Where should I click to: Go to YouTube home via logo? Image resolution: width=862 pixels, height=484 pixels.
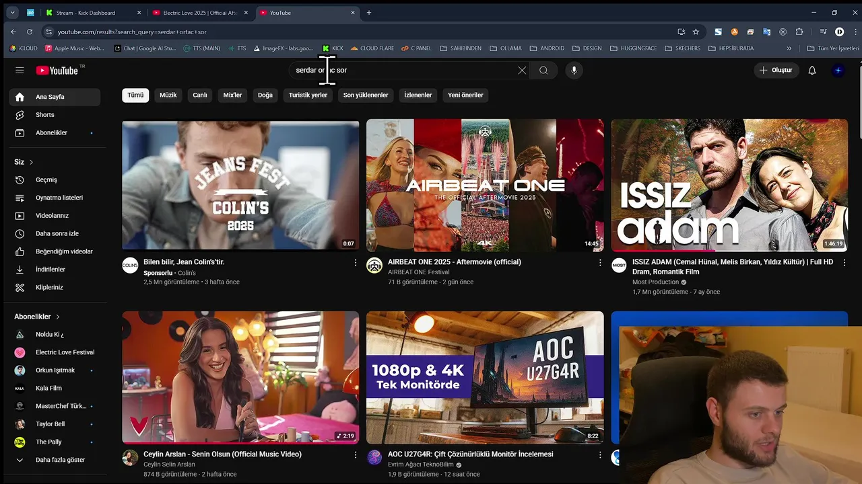click(x=57, y=70)
